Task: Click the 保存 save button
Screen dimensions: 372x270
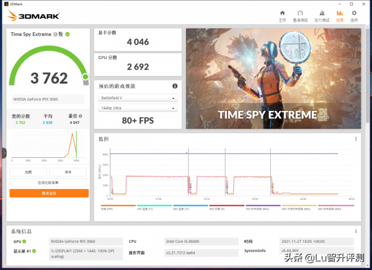Action: point(68,172)
